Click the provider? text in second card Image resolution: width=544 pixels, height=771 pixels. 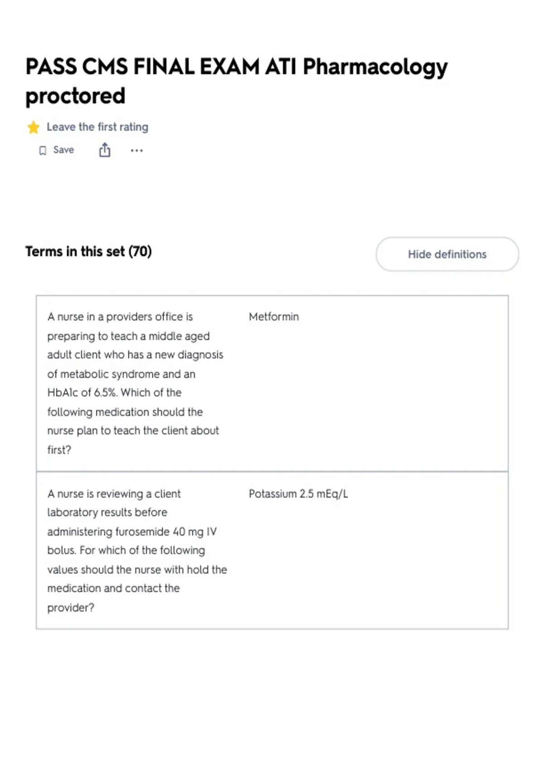click(71, 608)
